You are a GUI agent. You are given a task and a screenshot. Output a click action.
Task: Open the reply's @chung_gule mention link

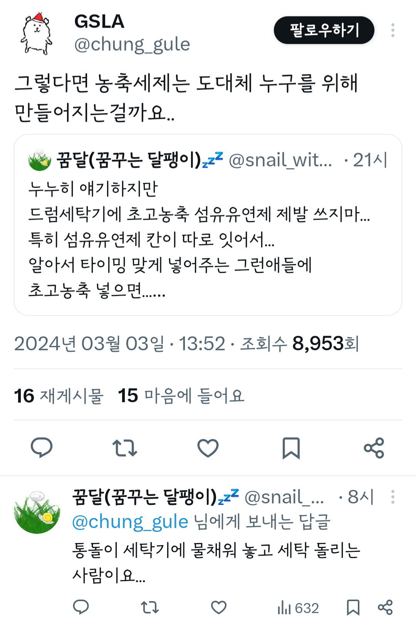130,522
